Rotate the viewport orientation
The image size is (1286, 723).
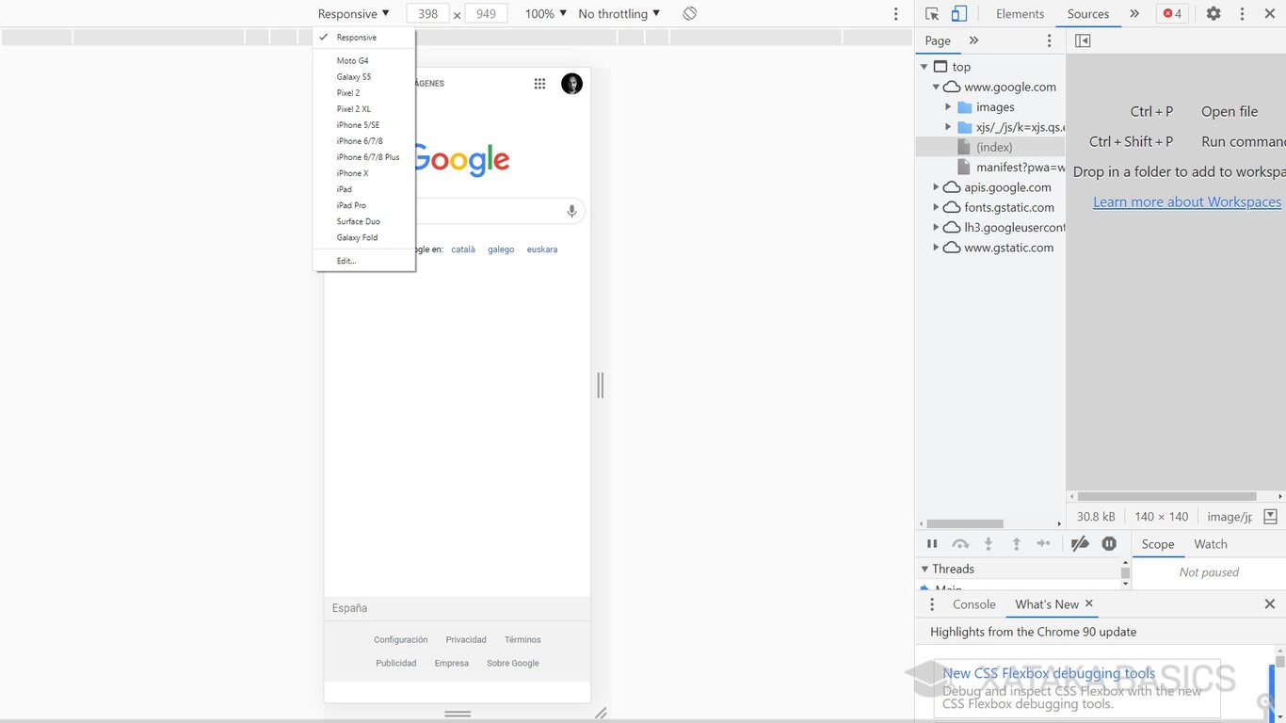tap(688, 13)
